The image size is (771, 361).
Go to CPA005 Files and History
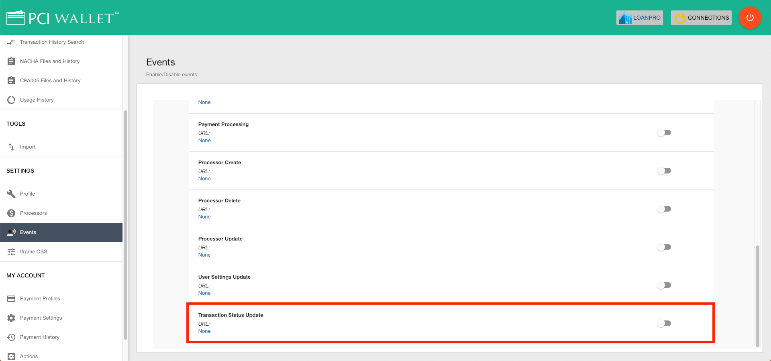pos(61,80)
